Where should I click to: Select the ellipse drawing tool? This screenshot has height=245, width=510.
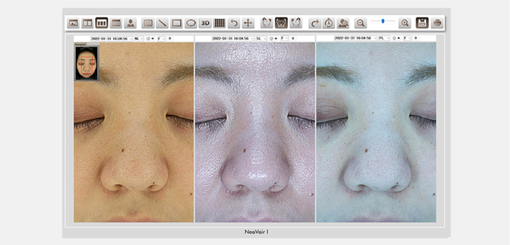(191, 23)
